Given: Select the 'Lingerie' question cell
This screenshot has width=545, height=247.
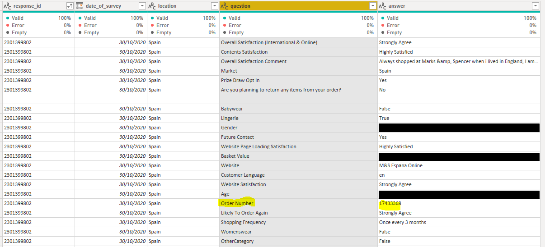Looking at the screenshot, I should click(x=298, y=118).
